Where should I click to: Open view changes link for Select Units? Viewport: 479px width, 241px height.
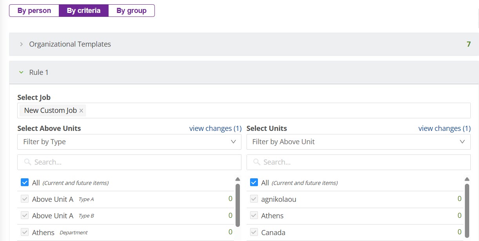click(444, 129)
